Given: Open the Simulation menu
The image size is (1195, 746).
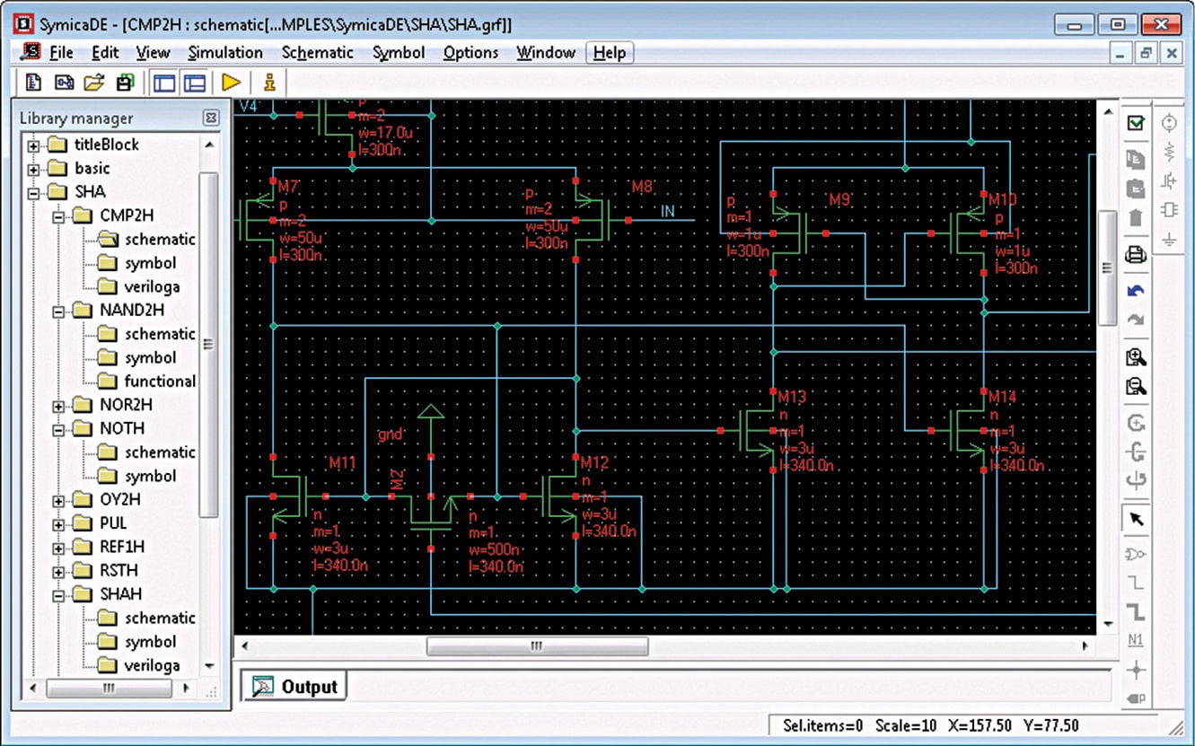Looking at the screenshot, I should 225,53.
